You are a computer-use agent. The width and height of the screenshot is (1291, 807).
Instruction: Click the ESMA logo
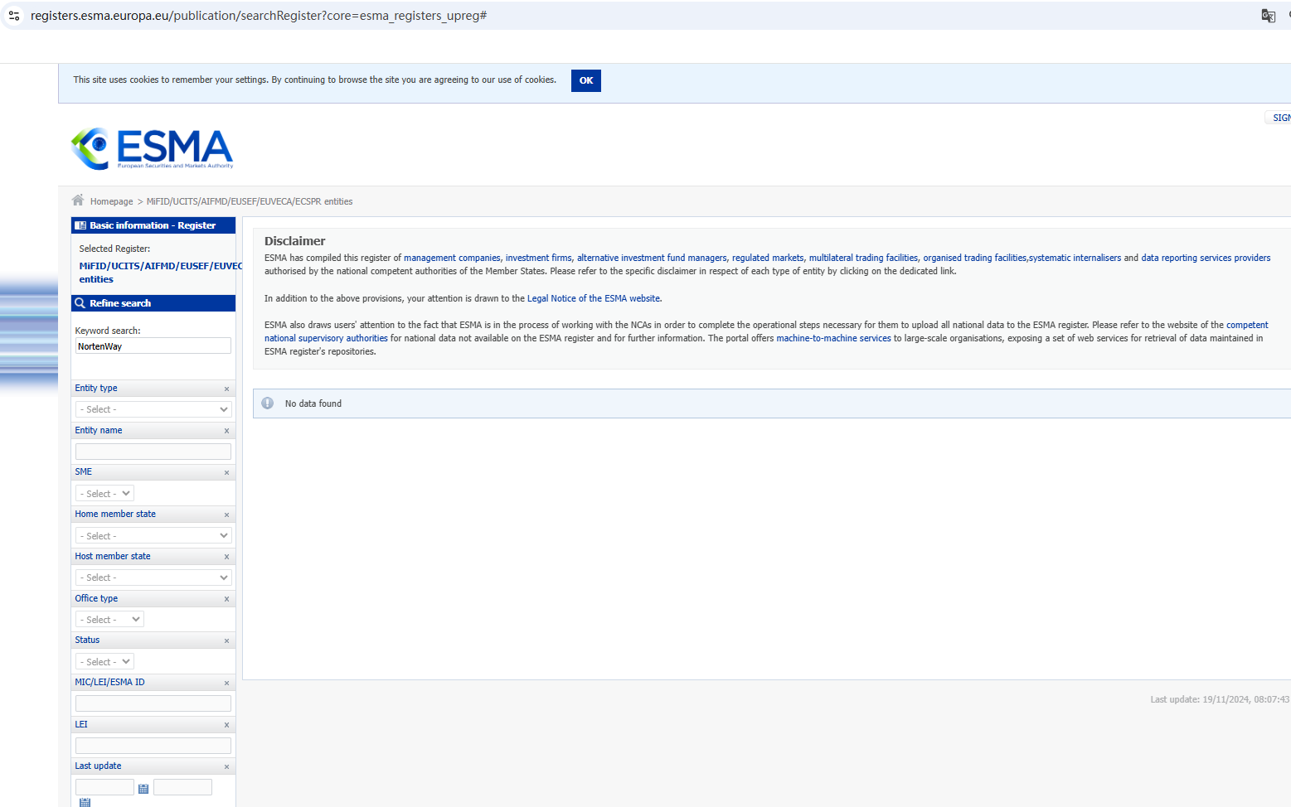click(x=152, y=148)
